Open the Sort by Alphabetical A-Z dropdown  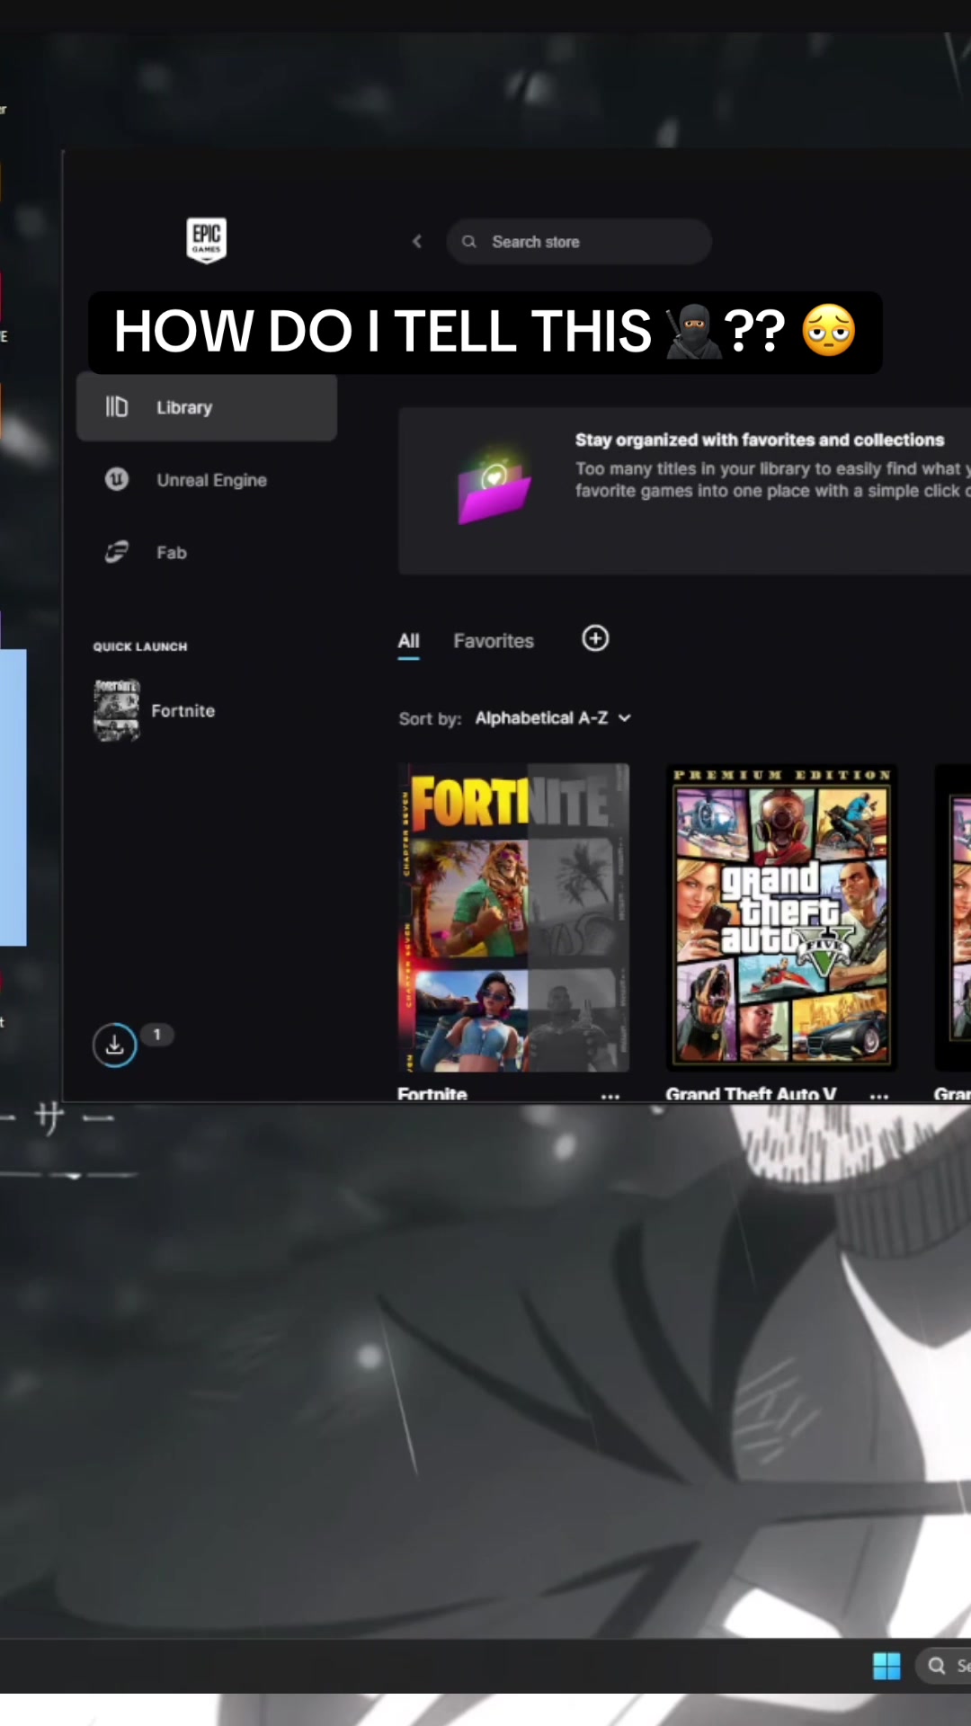pyautogui.click(x=553, y=717)
